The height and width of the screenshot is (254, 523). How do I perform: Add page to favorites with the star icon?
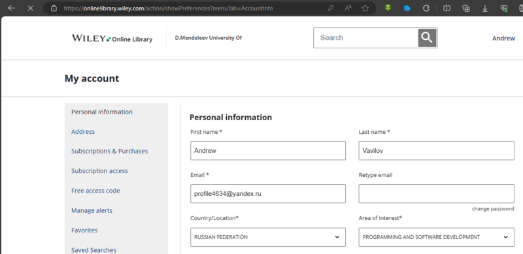365,8
